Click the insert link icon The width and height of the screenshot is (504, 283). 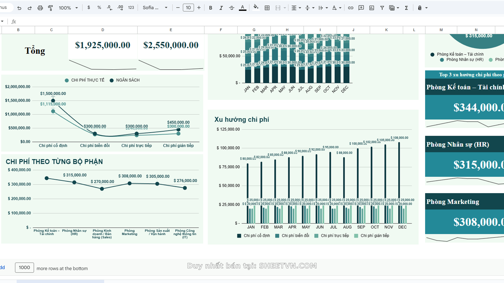click(x=350, y=8)
